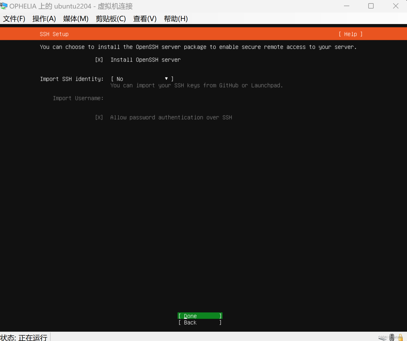The height and width of the screenshot is (341, 407).
Task: Maximize the virtual machine connection window
Action: 371,6
